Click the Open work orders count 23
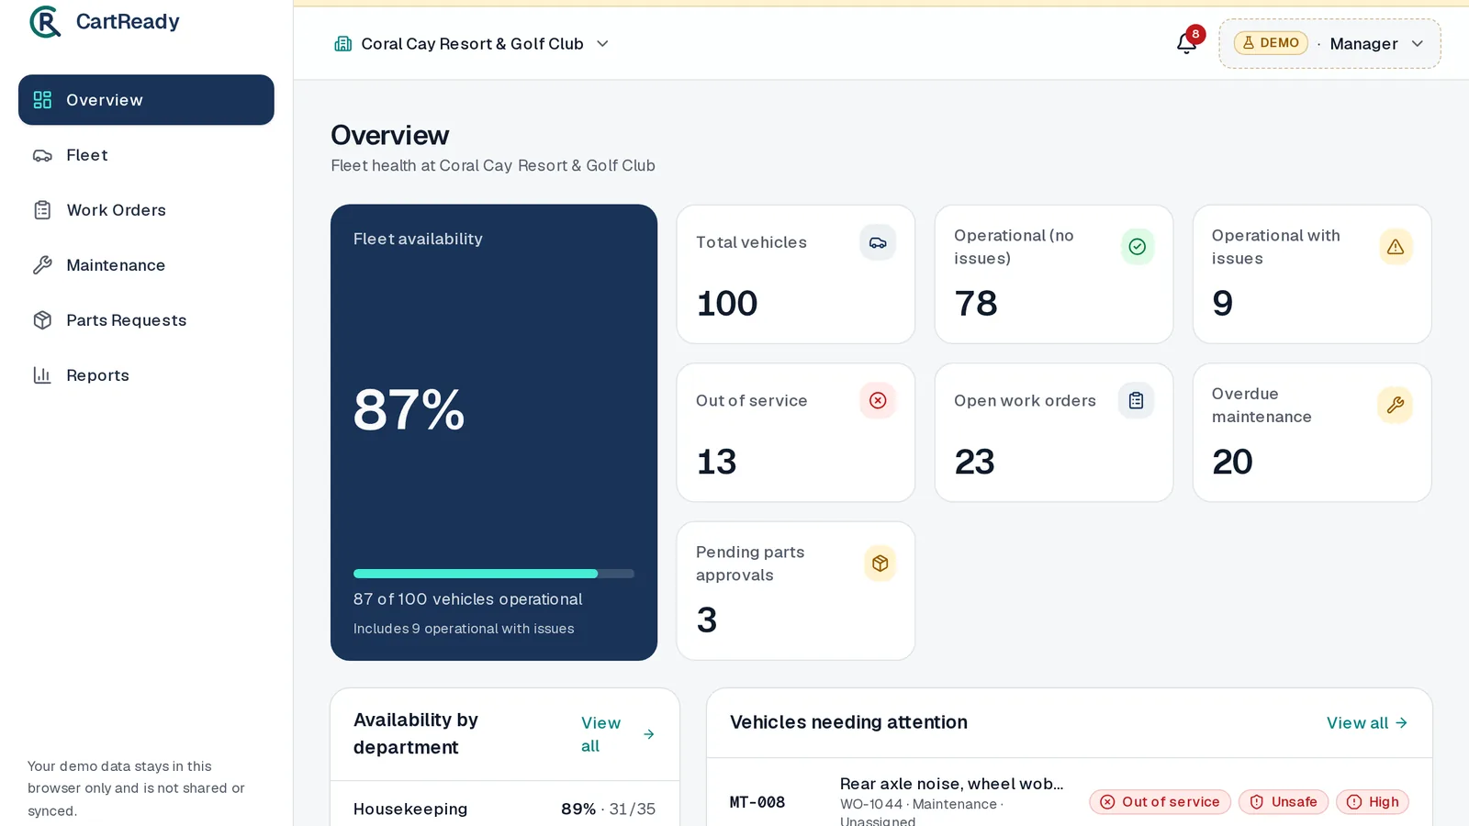This screenshot has height=826, width=1469. coord(974,462)
